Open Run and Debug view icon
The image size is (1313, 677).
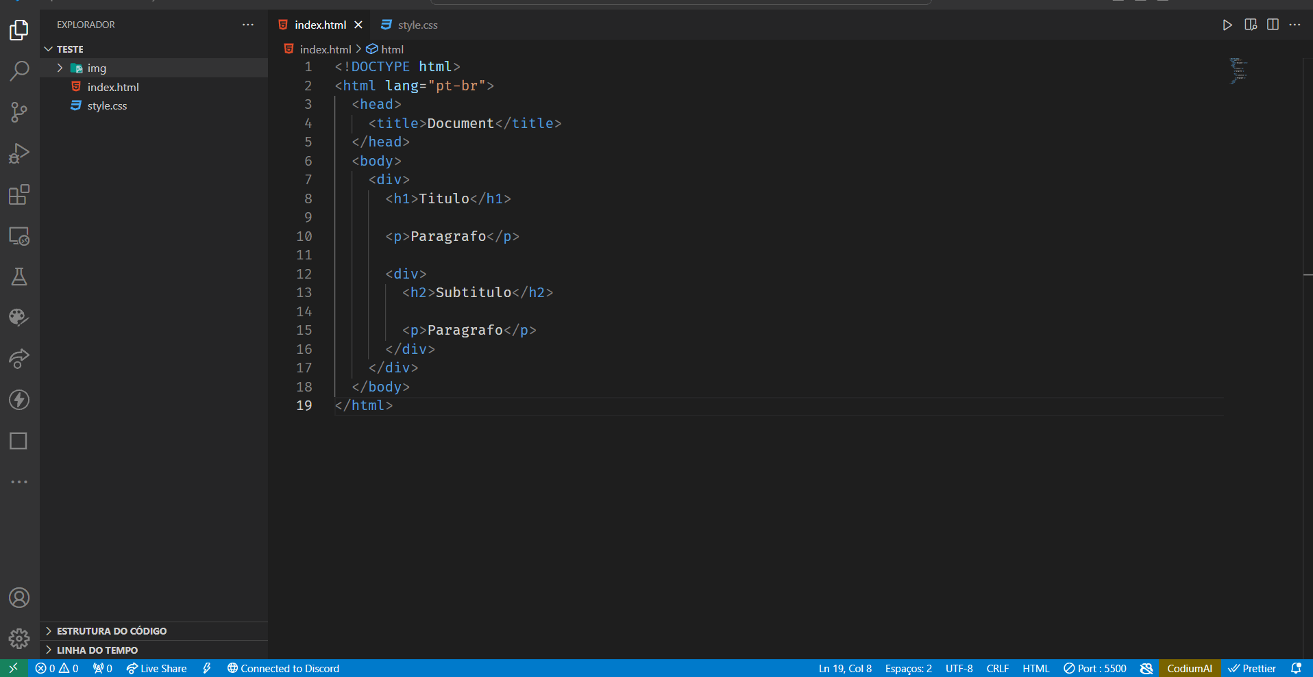pyautogui.click(x=19, y=153)
